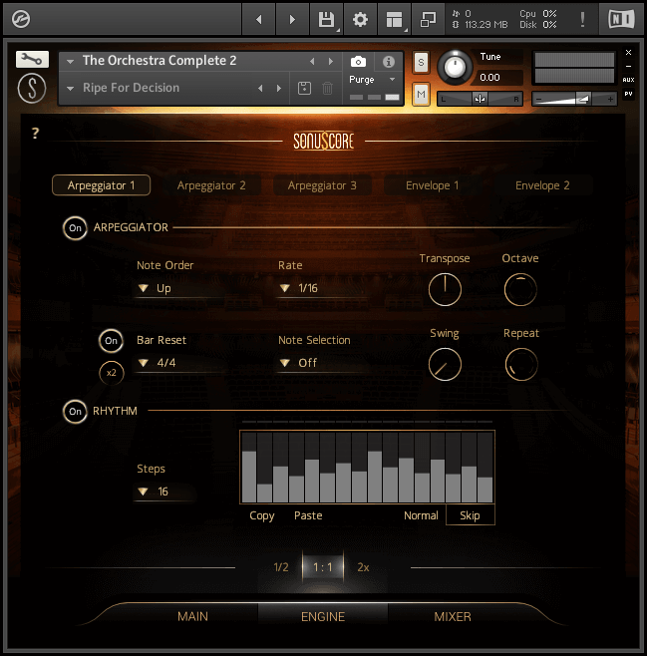The height and width of the screenshot is (656, 647).
Task: Go to next instrument in top toolbar
Action: pyautogui.click(x=292, y=19)
